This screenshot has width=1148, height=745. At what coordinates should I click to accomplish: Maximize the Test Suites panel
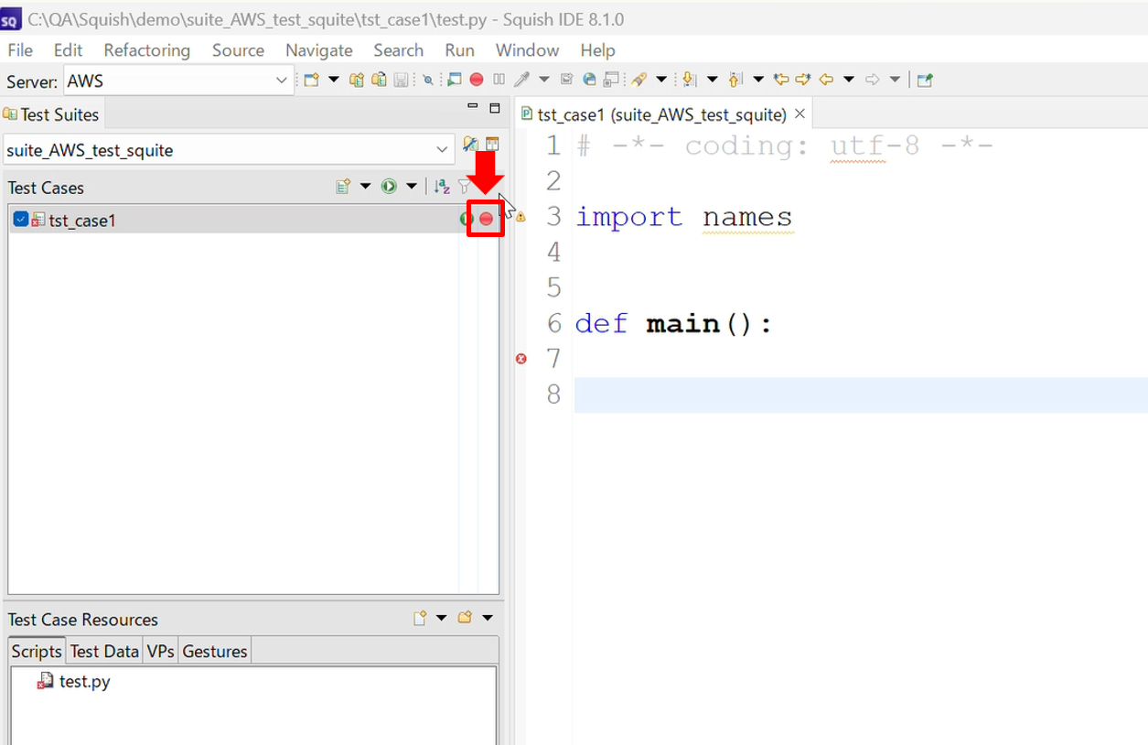495,108
